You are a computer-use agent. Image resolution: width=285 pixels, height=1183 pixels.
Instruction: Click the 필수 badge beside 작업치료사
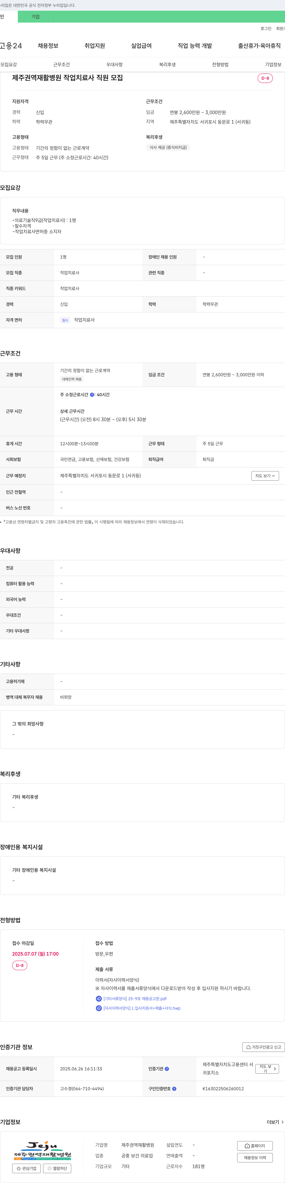[65, 320]
